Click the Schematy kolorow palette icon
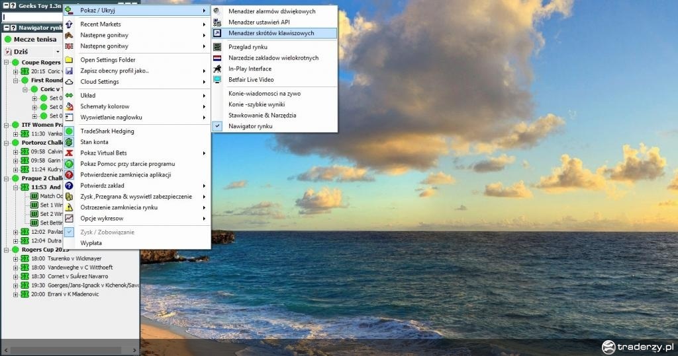 click(69, 106)
